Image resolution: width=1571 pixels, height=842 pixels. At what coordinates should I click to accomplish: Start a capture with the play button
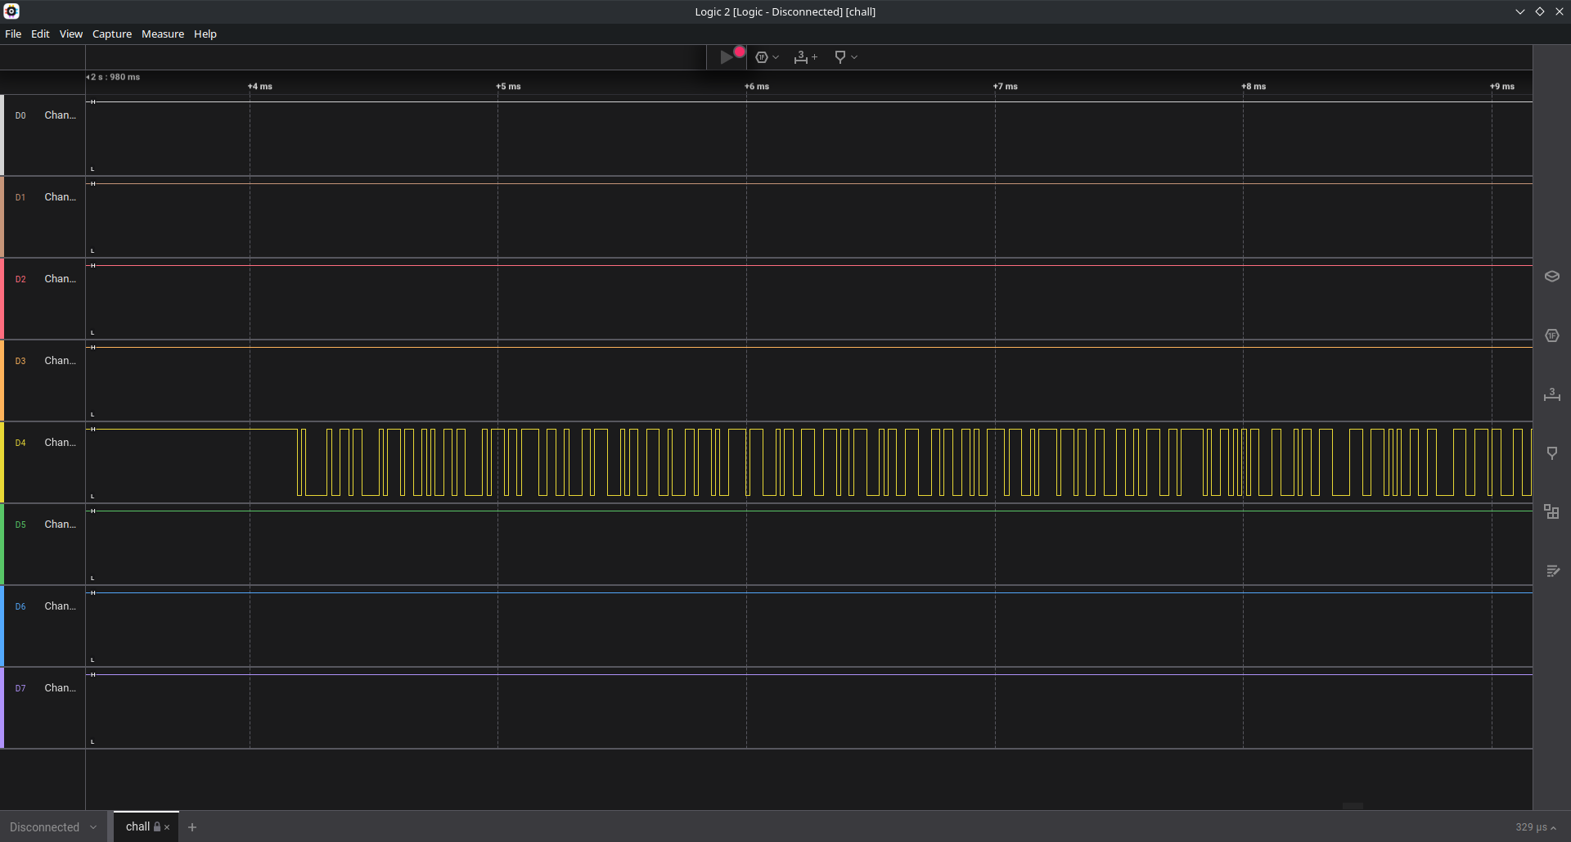[726, 57]
